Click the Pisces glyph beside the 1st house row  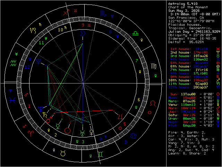click(x=218, y=49)
